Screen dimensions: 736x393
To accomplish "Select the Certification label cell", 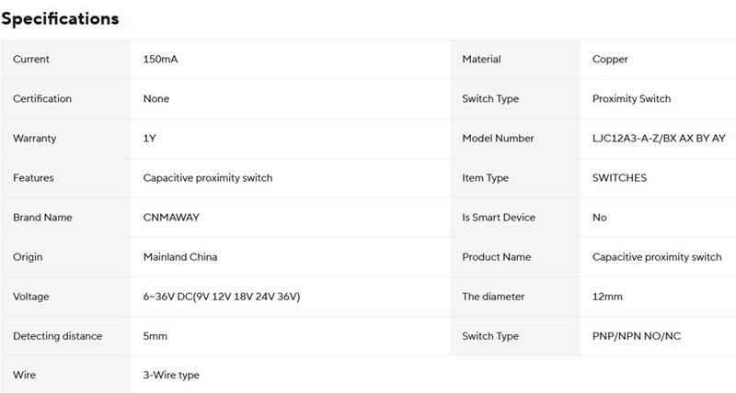I will point(65,99).
